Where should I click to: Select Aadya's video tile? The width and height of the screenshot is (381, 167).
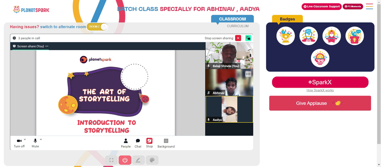tap(229, 109)
